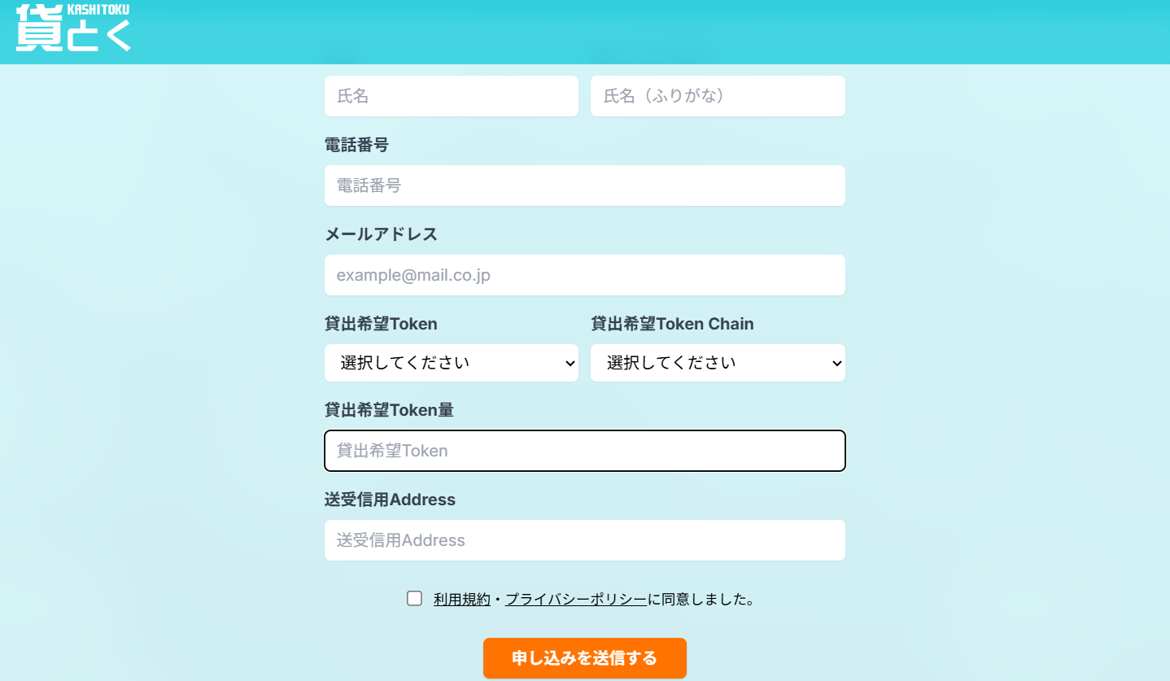Open the 貸出希望Token dropdown
Screen dimensions: 1170x681
[452, 363]
